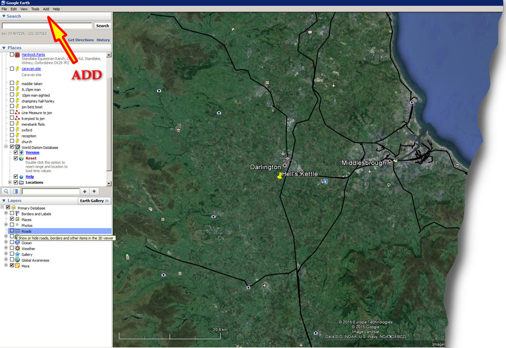This screenshot has width=506, height=348.
Task: Click the Locations folder icon
Action: pyautogui.click(x=21, y=182)
